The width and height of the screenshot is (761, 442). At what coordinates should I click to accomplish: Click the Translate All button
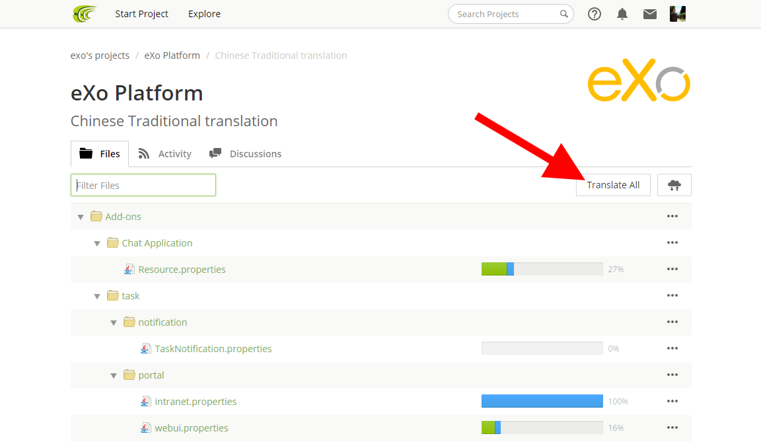point(613,185)
